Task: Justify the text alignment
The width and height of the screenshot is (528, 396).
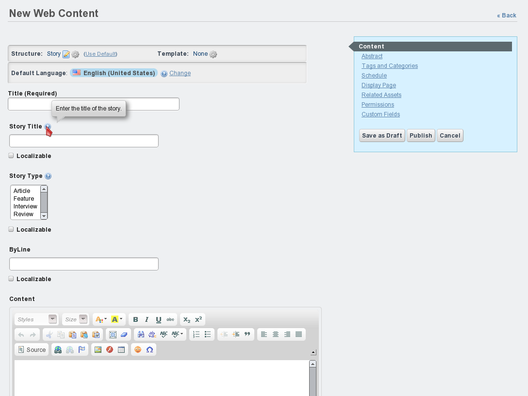Action: (298, 334)
